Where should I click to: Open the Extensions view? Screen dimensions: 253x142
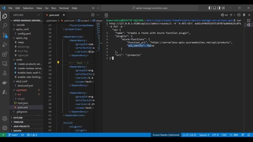(x=5, y=54)
